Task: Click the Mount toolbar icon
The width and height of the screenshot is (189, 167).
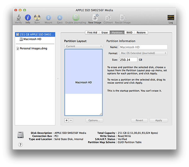Action: click(48, 18)
